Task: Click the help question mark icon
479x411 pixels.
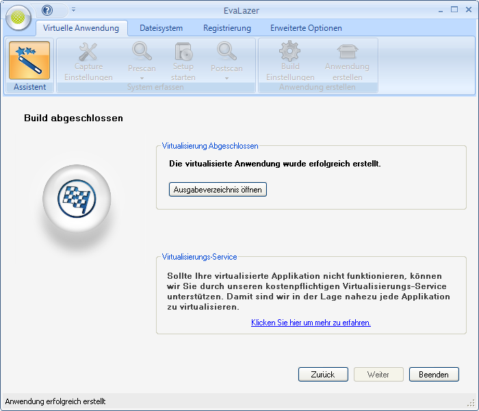Action: click(x=47, y=10)
